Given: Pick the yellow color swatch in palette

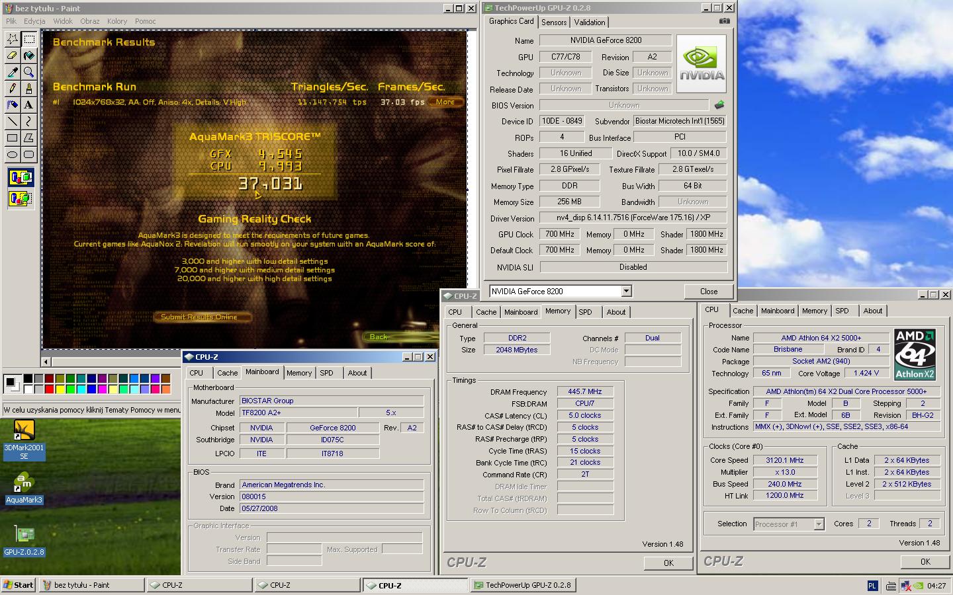Looking at the screenshot, I should pyautogui.click(x=60, y=389).
